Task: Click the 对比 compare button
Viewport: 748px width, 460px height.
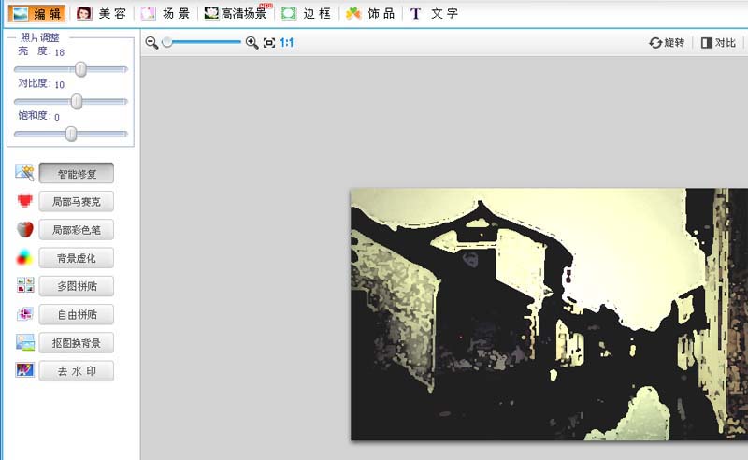Action: 718,42
